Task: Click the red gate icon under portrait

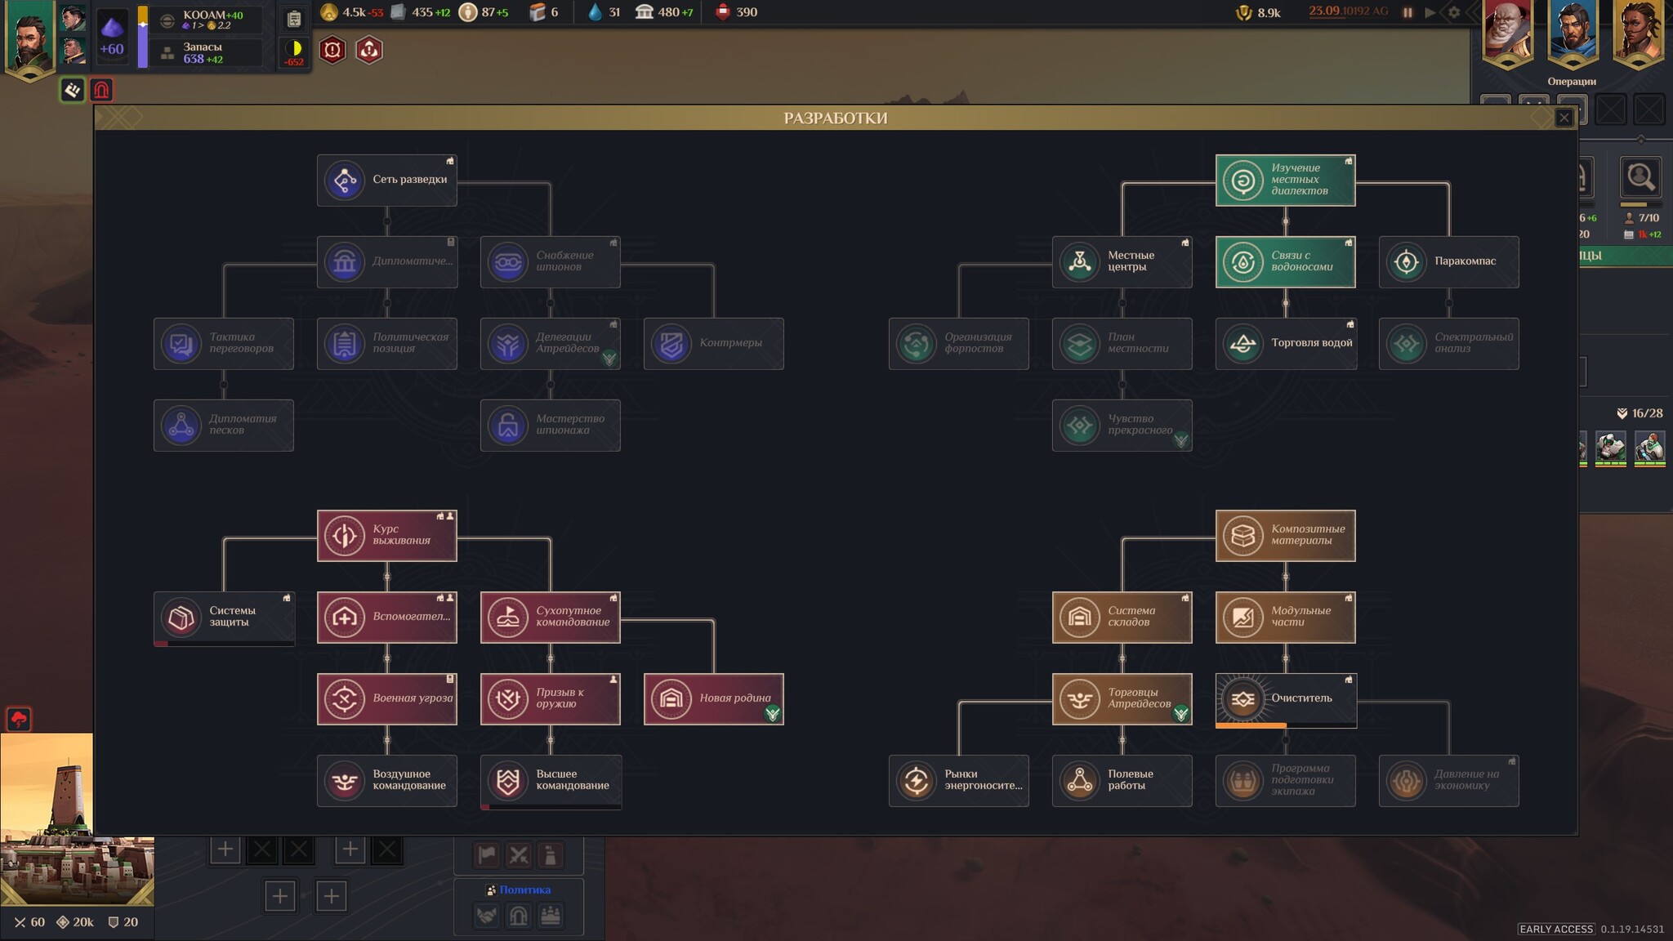Action: coord(101,90)
